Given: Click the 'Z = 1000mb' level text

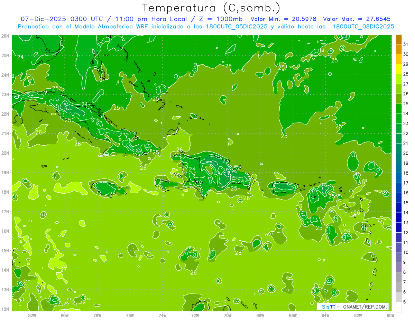Looking at the screenshot, I should click(221, 19).
